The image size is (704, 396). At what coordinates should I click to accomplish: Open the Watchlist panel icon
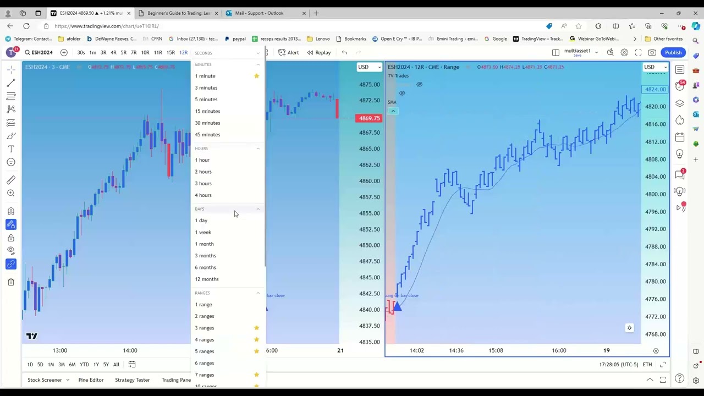coord(680,69)
